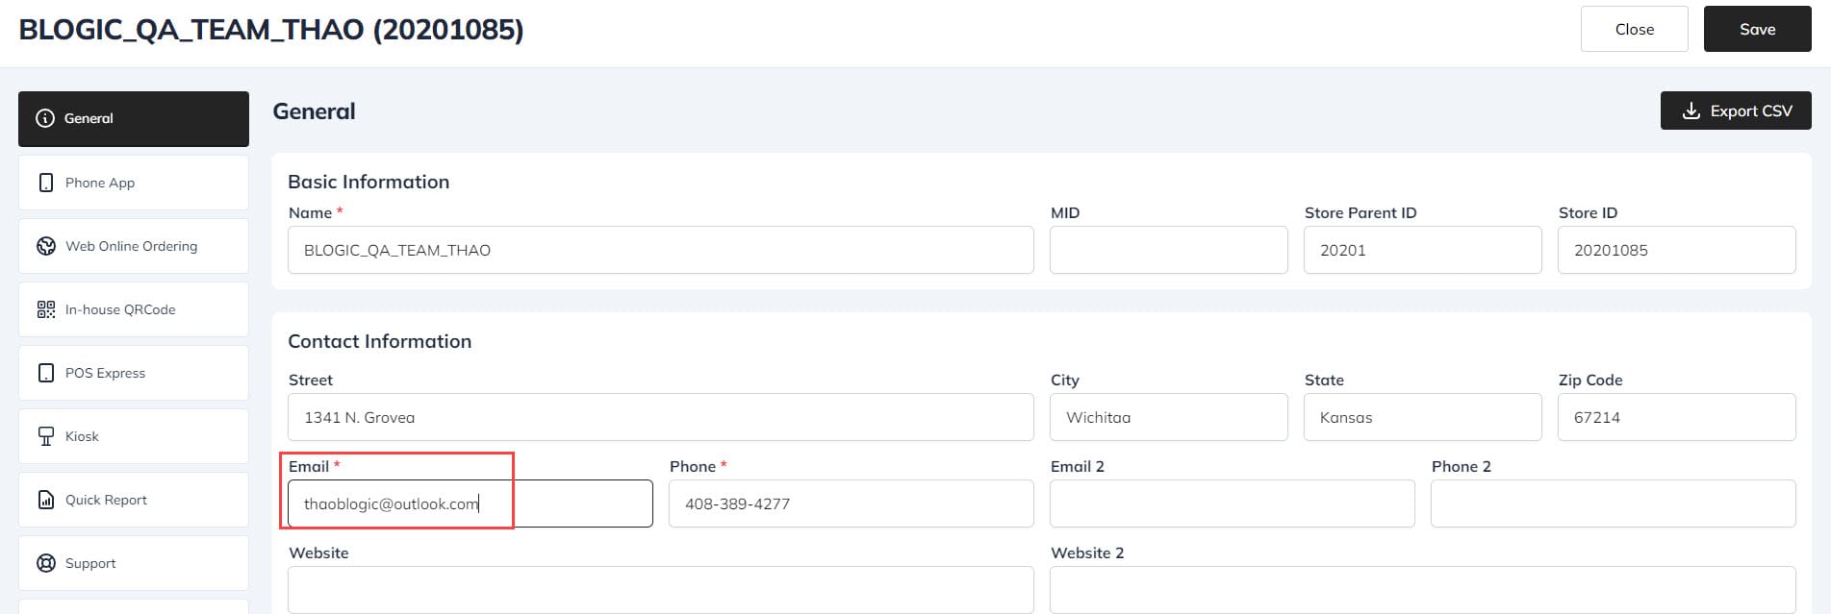Click the In-house QRCode icon
Screen dimensions: 1831x614
click(46, 309)
